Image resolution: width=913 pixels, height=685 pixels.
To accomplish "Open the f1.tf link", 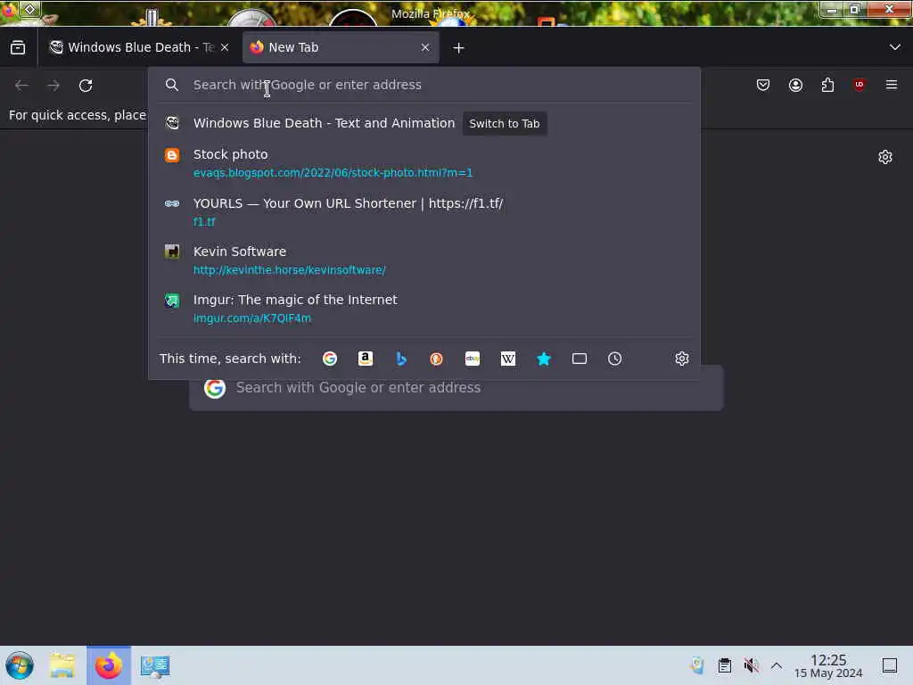I will tap(204, 221).
